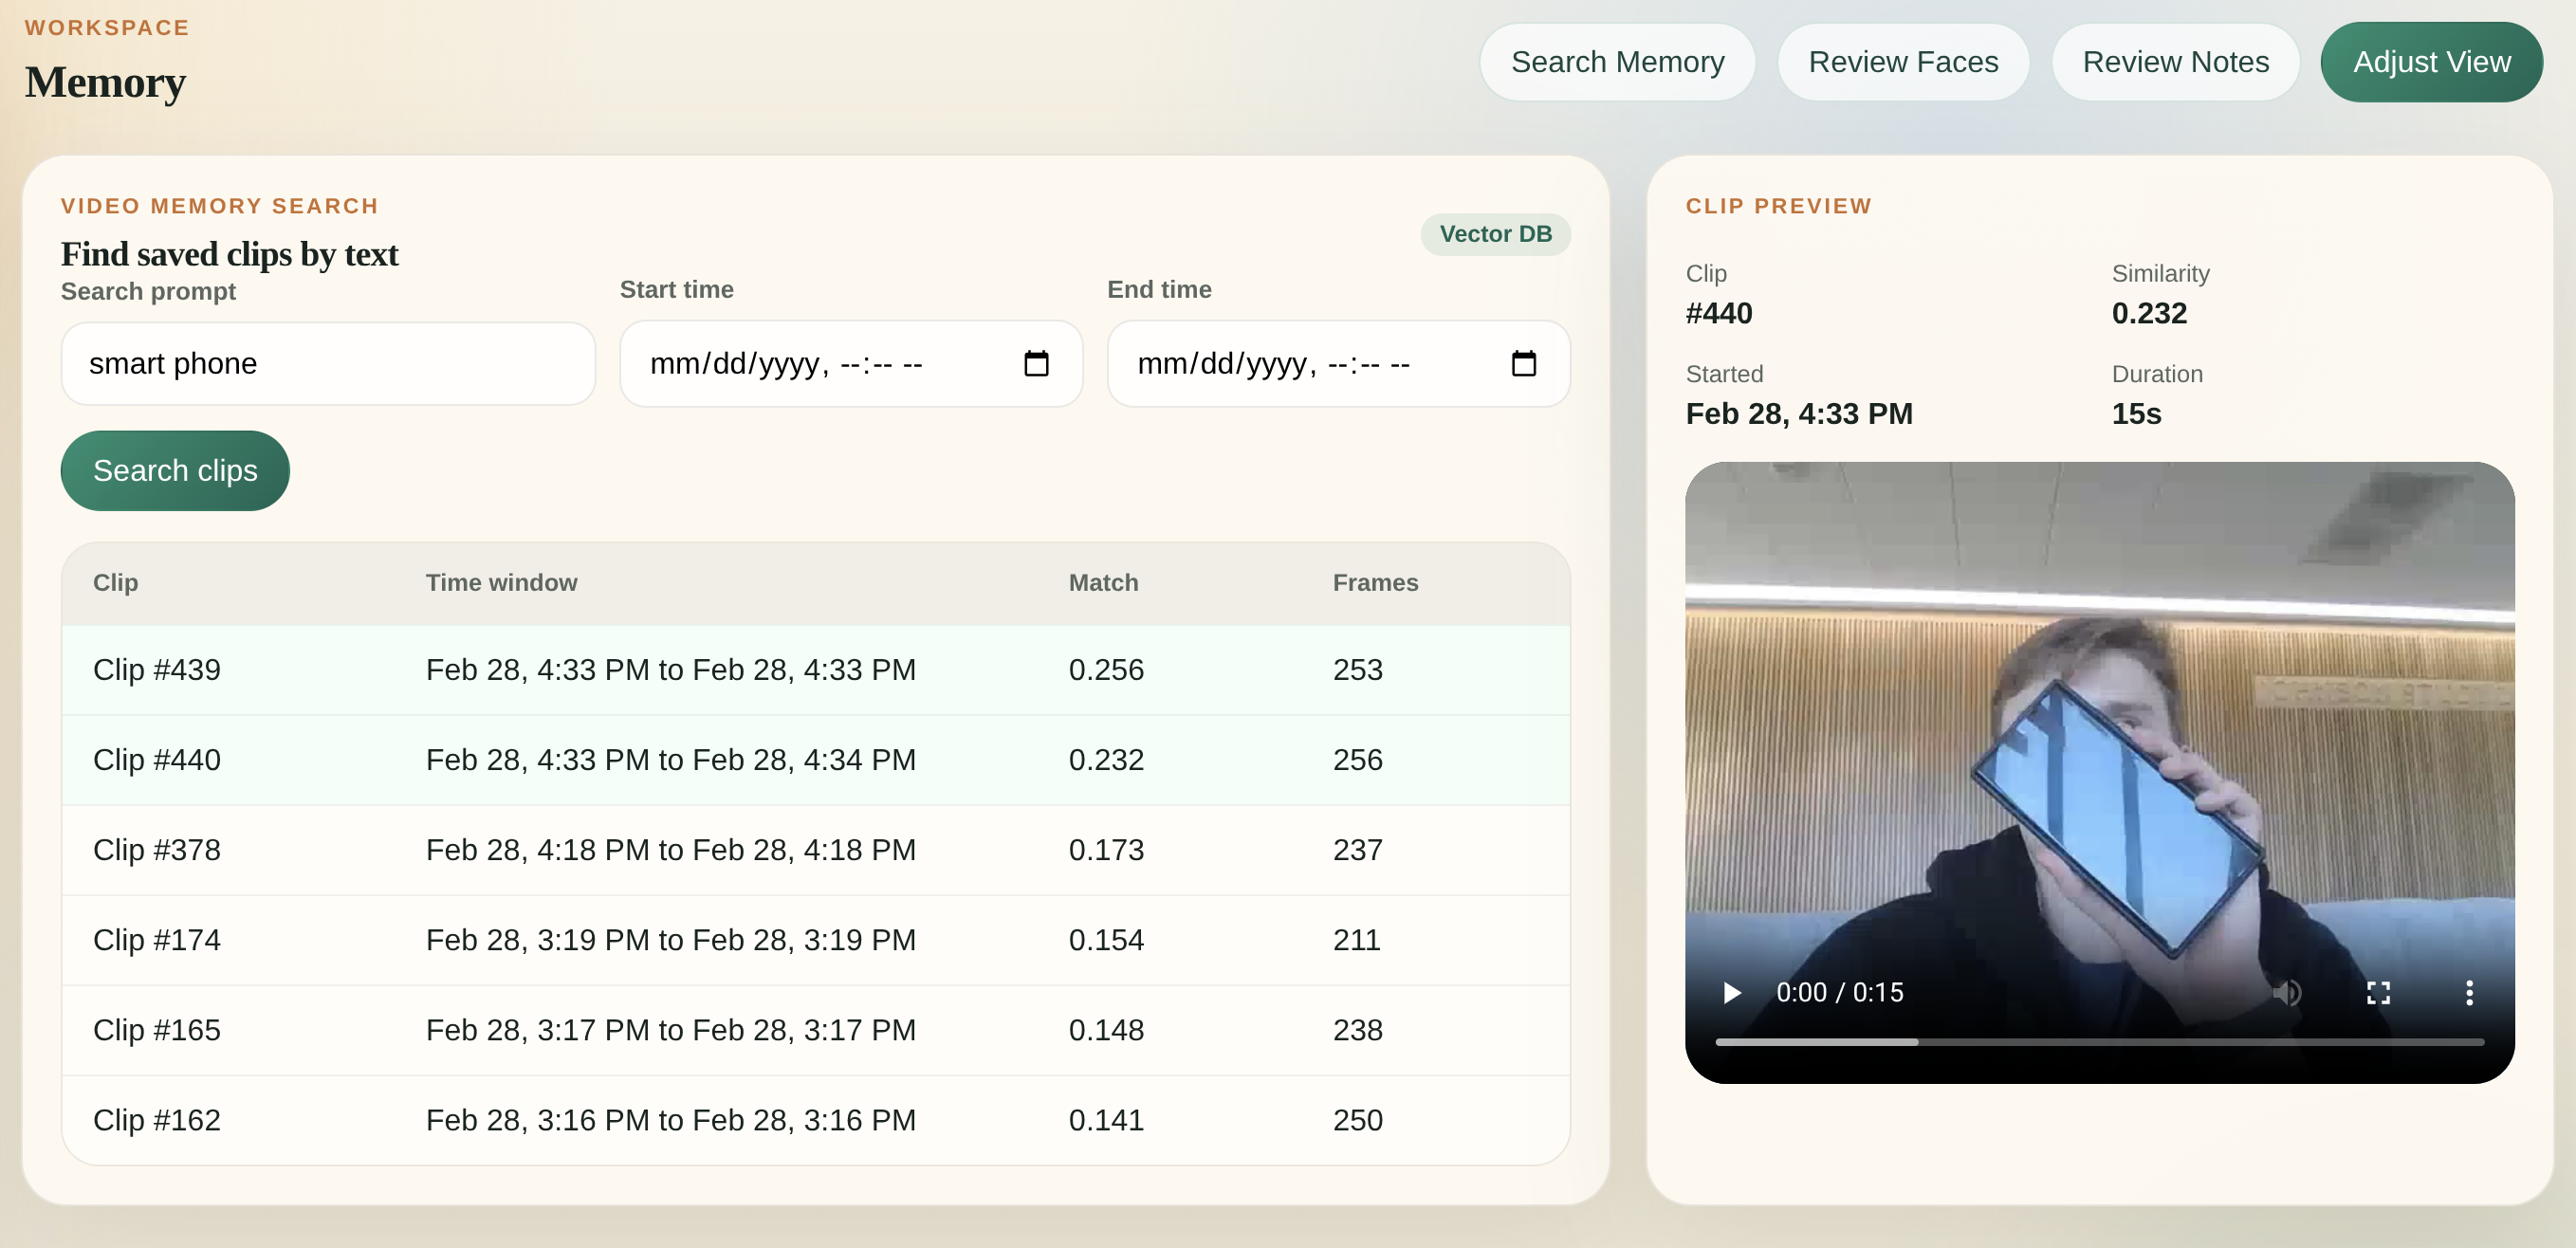Viewport: 2576px width, 1248px height.
Task: Click the Vector DB badge
Action: click(x=1495, y=234)
